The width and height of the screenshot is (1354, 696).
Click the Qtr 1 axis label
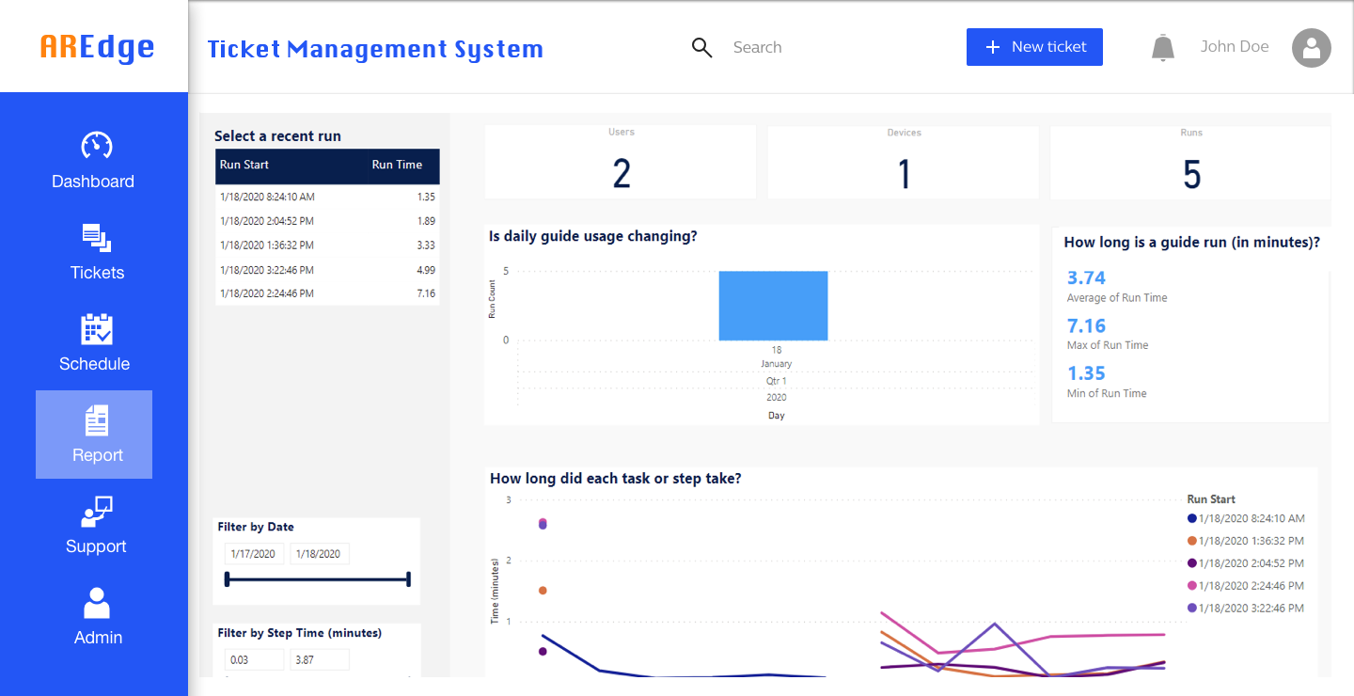[776, 381]
